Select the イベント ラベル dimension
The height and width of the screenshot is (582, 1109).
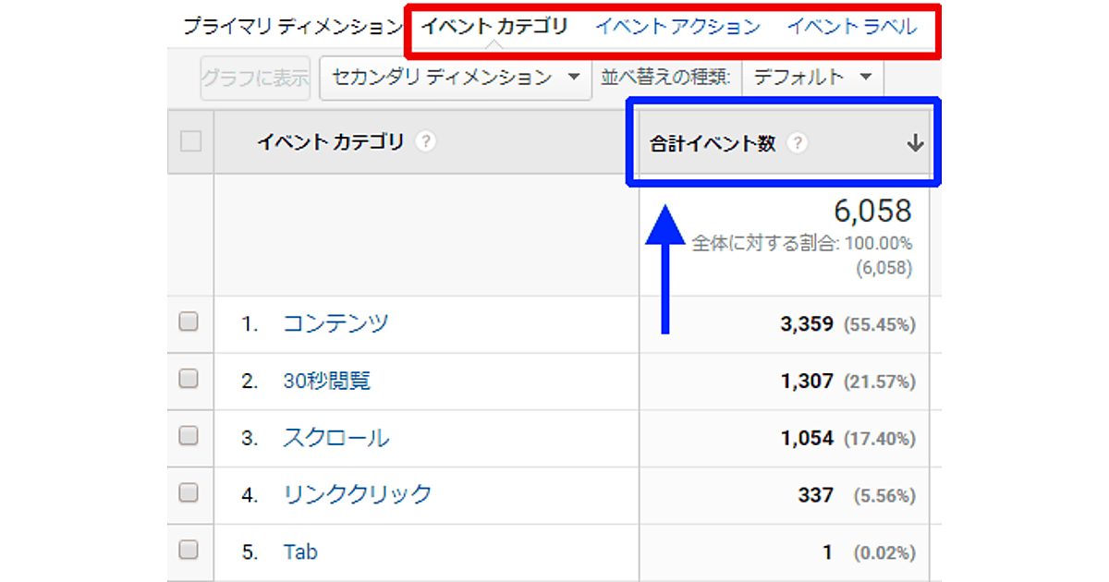pyautogui.click(x=851, y=27)
